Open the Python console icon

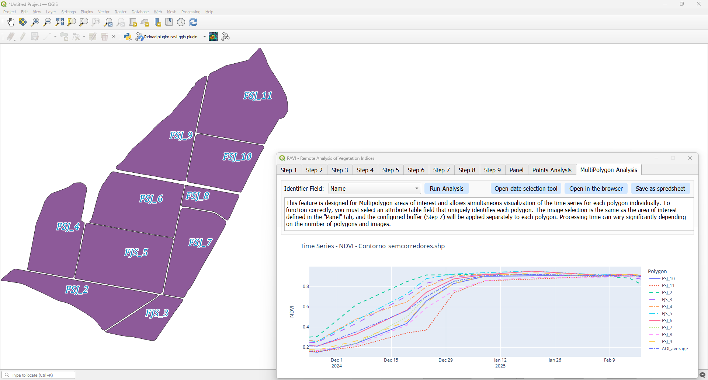click(128, 36)
